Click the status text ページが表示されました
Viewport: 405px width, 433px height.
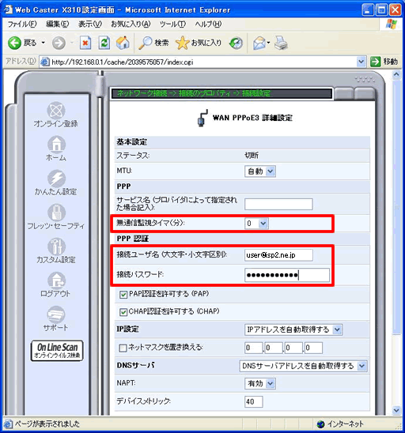pos(47,424)
